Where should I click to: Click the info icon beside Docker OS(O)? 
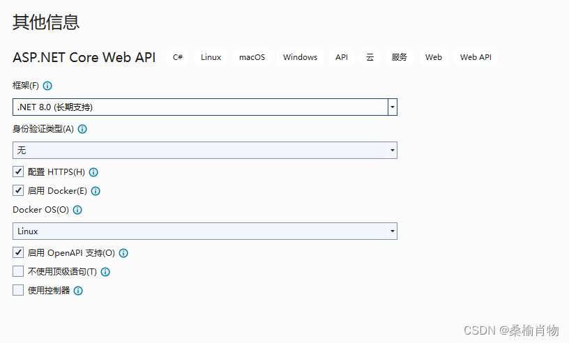[77, 210]
